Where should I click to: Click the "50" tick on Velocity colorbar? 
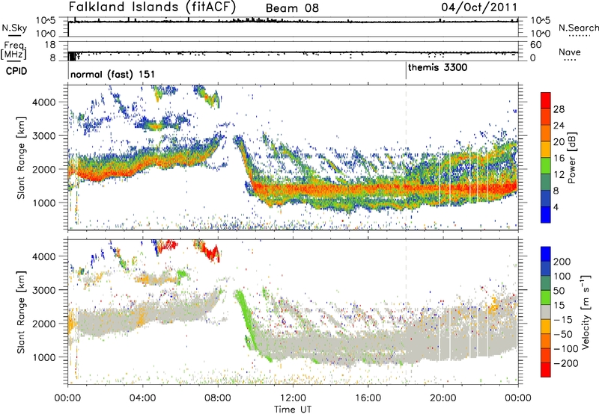click(559, 291)
